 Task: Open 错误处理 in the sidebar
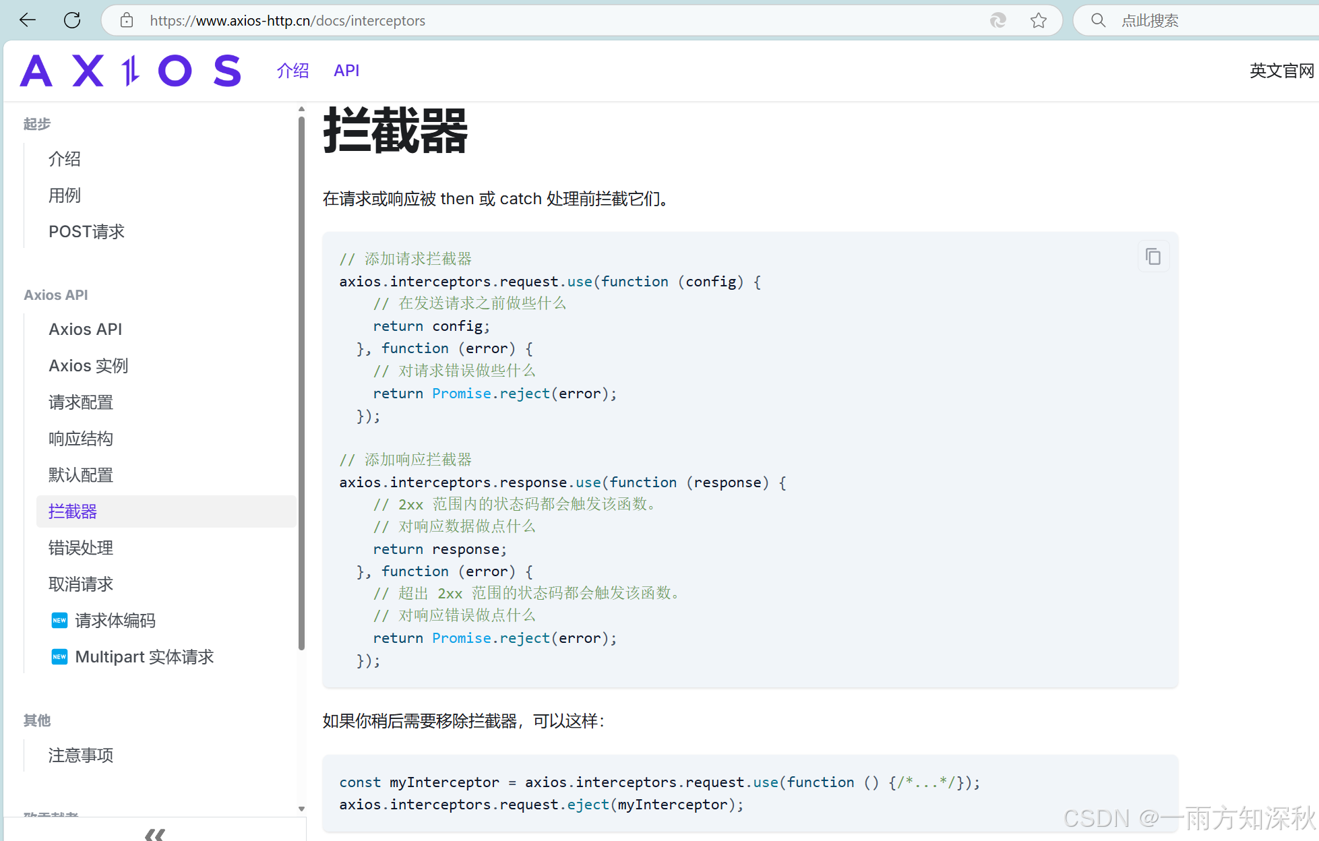tap(81, 548)
